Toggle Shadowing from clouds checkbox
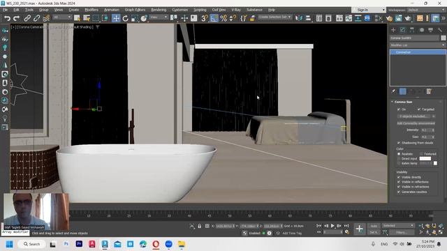447x251 pixels. [x=399, y=142]
